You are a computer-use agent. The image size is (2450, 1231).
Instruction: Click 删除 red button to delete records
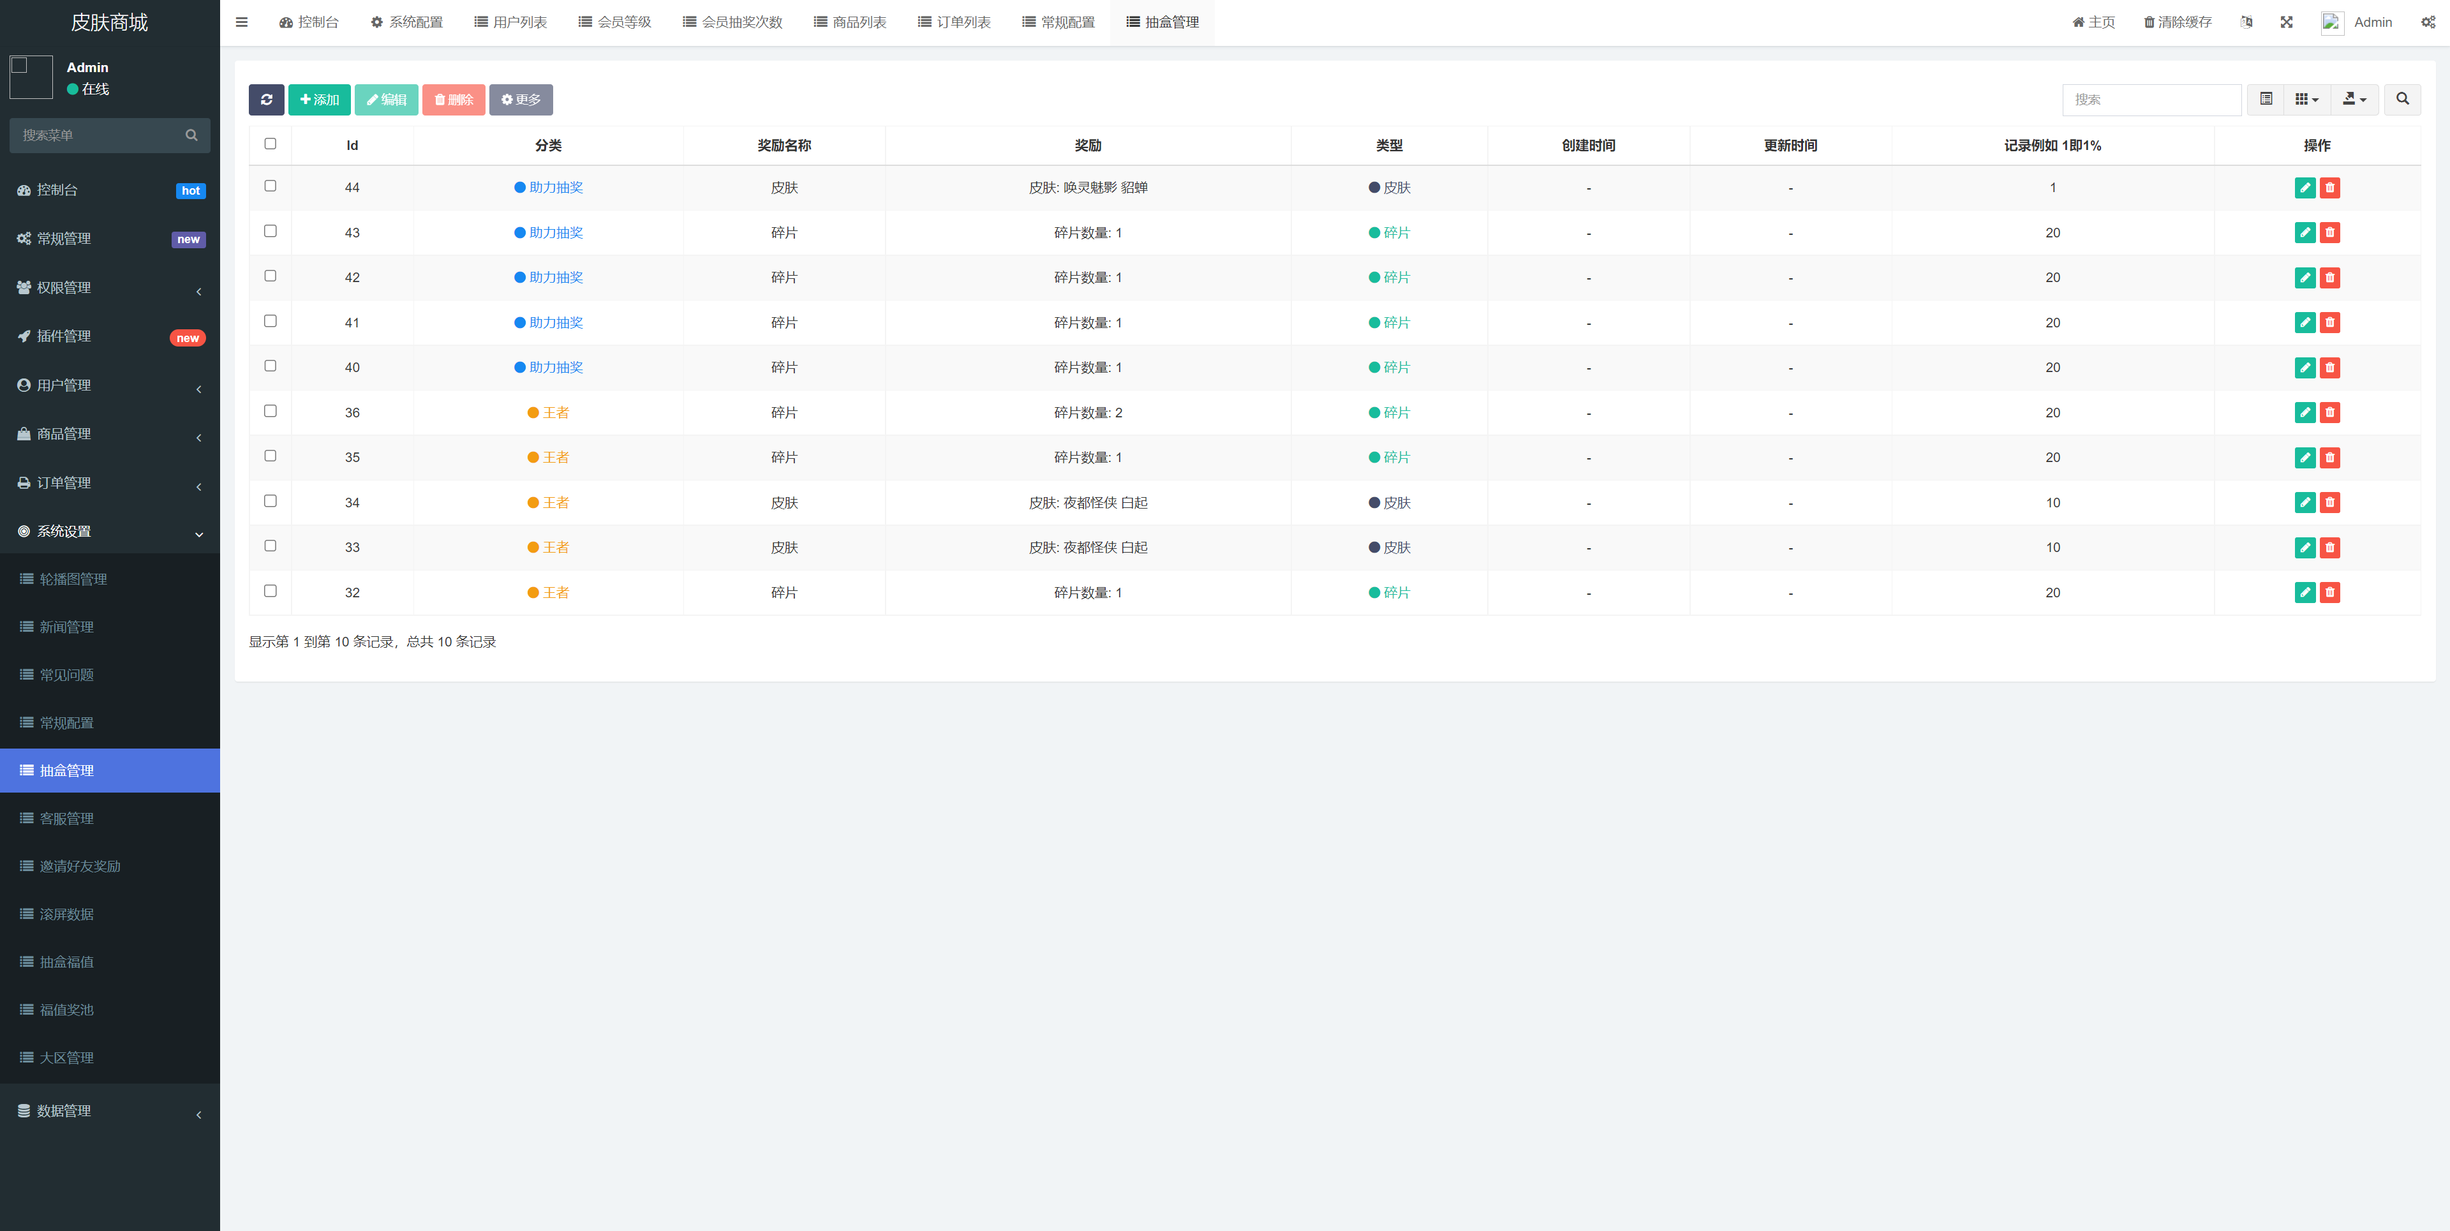click(x=455, y=99)
